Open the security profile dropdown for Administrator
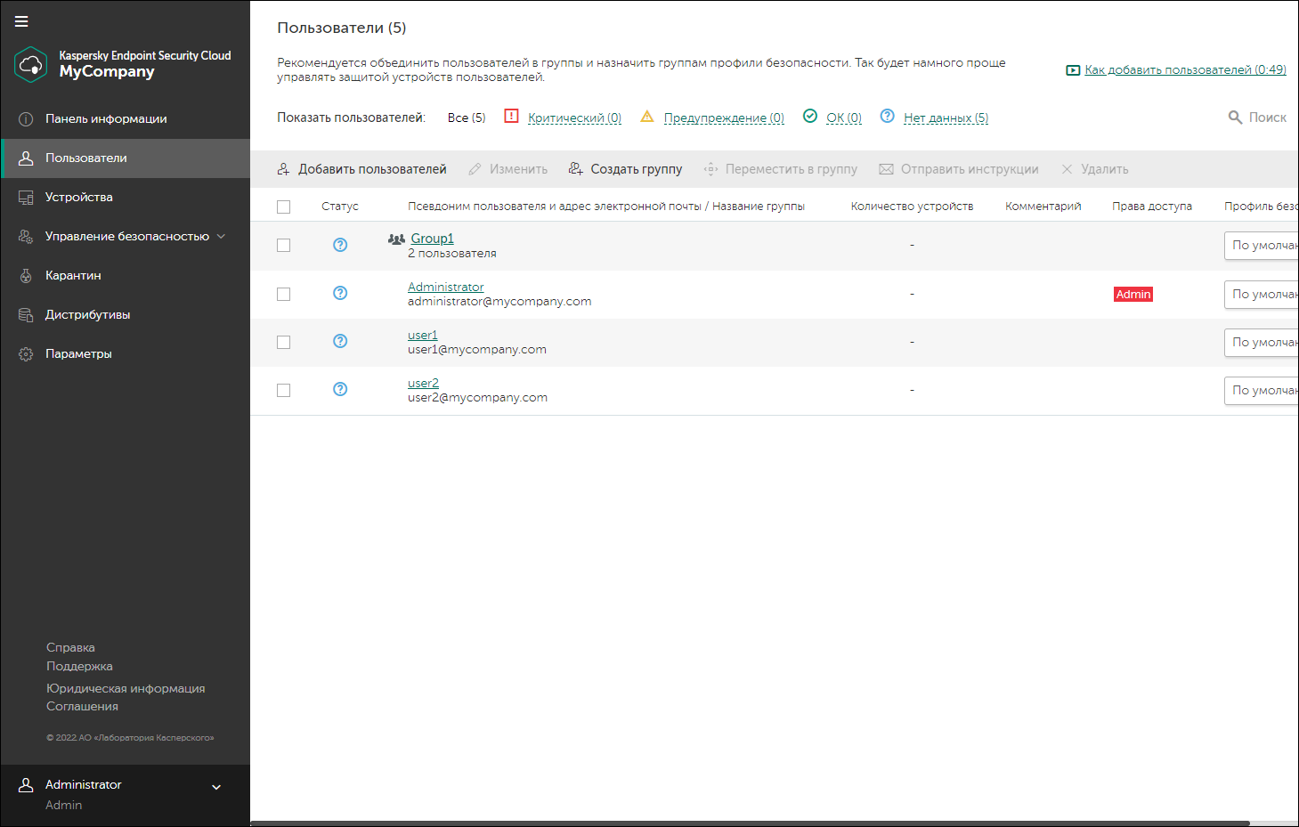 point(1262,295)
